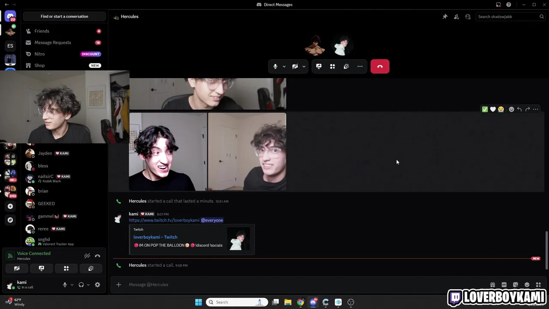The width and height of the screenshot is (549, 309).
Task: Turn on camera in voice panel
Action: [17, 268]
